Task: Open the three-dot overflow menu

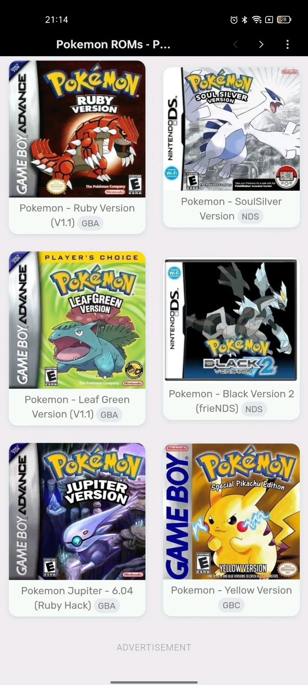Action: pos(287,44)
